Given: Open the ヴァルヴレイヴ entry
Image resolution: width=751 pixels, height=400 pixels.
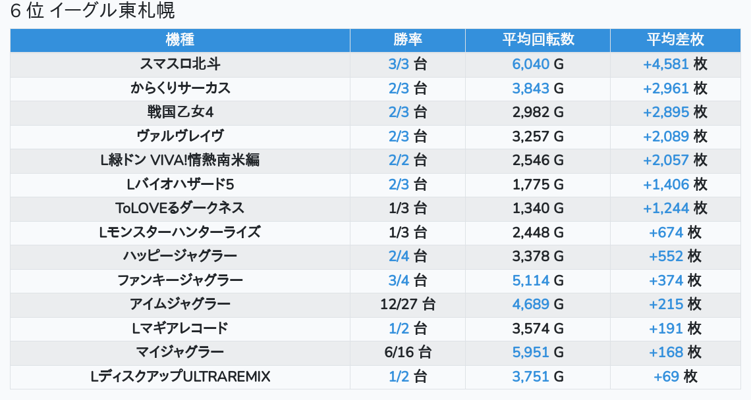Looking at the screenshot, I should [x=180, y=136].
